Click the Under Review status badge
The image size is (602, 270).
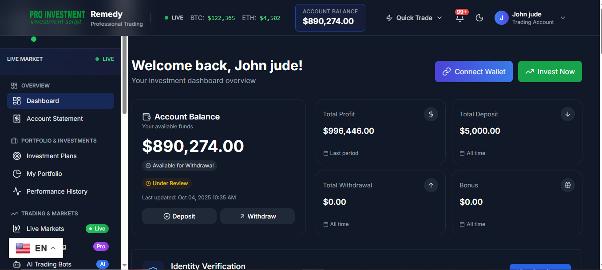167,183
